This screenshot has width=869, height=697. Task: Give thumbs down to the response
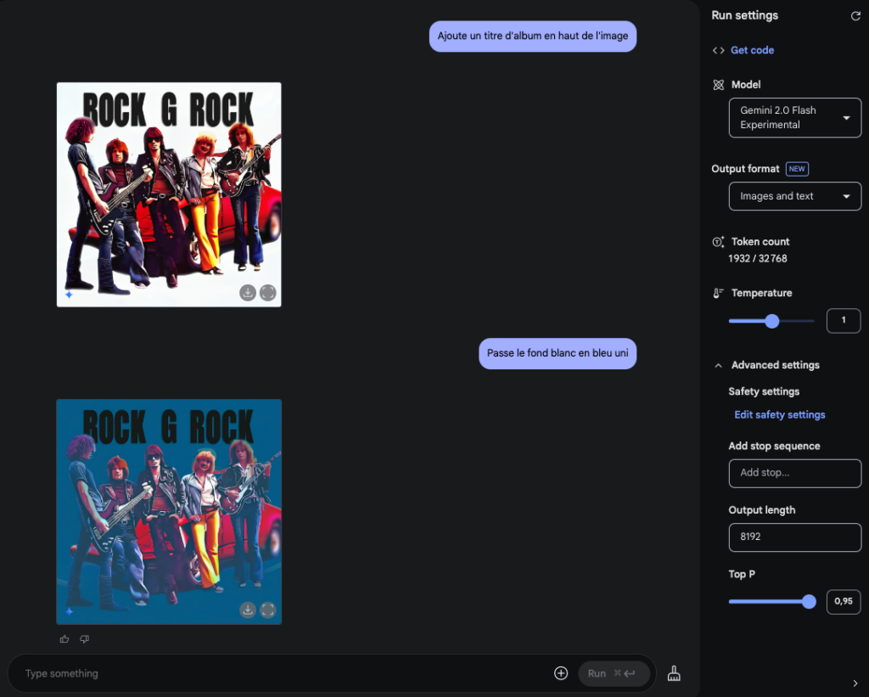pyautogui.click(x=84, y=639)
